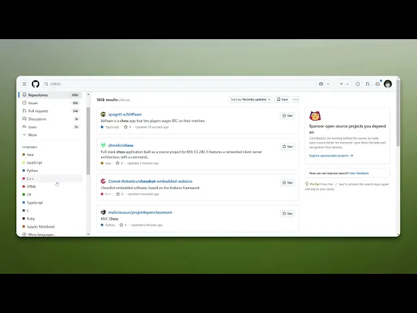The image size is (417, 313).
Task: Click Comet-Robotics owner avatar
Action: pyautogui.click(x=103, y=181)
